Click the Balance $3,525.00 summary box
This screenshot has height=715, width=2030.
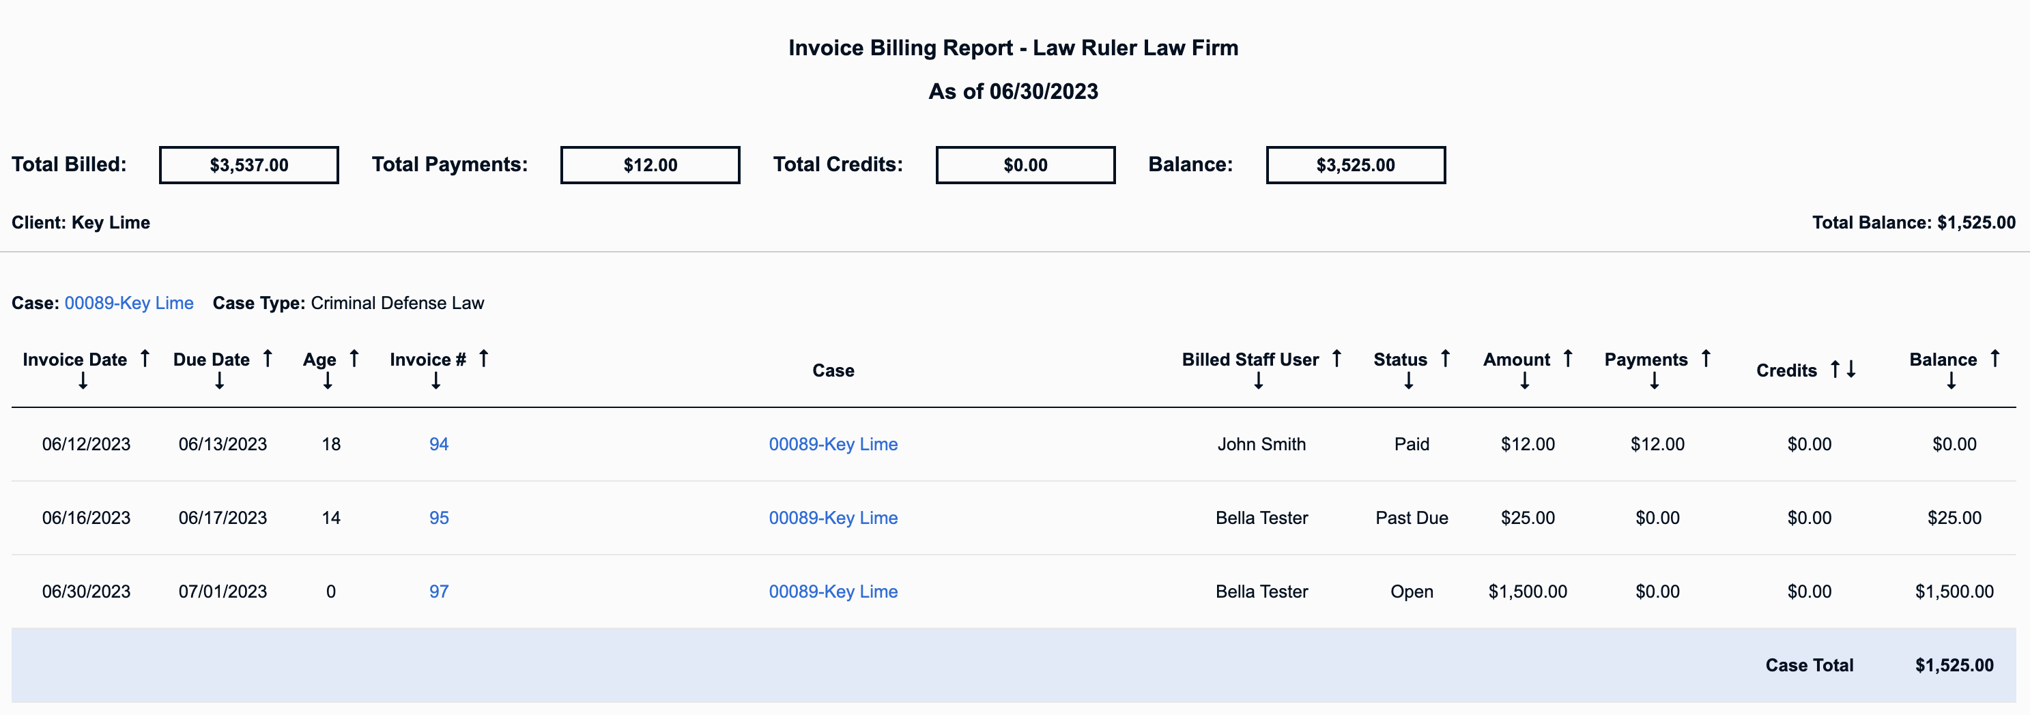click(x=1356, y=165)
